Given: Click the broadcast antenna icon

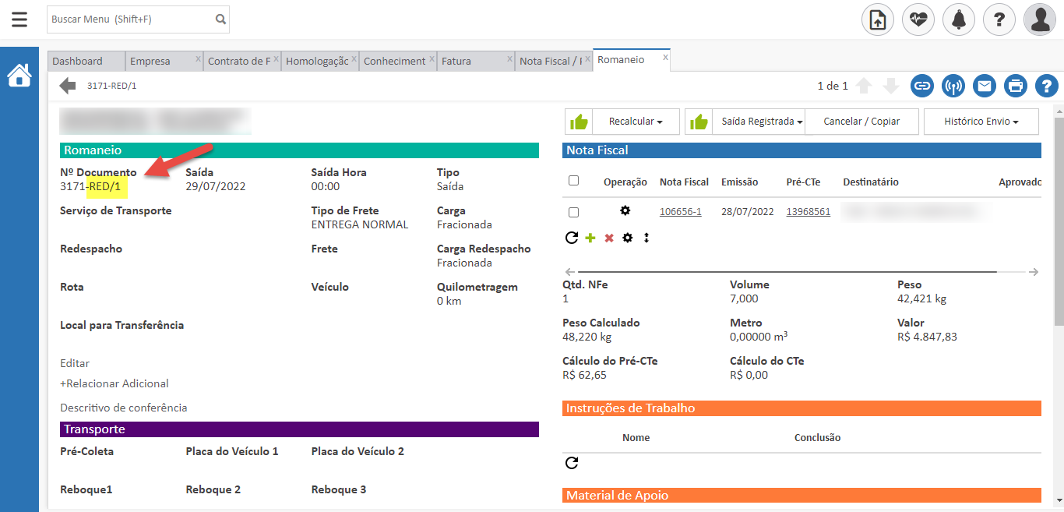Looking at the screenshot, I should click(953, 86).
